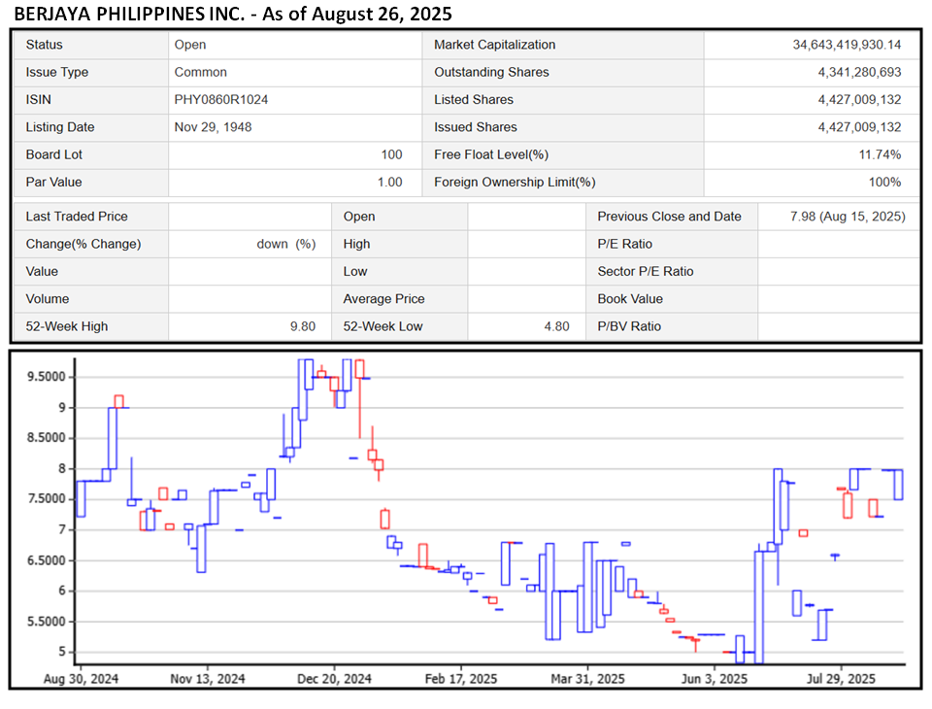
Task: Select the 6.5000 y-axis price label
Action: pyautogui.click(x=46, y=560)
